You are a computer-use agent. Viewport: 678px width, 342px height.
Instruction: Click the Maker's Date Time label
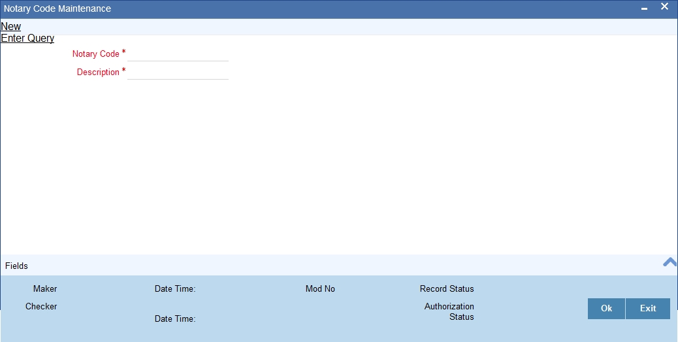click(x=175, y=289)
